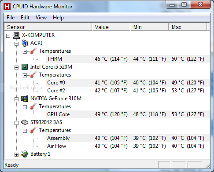This screenshot has height=172, width=214.
Task: Click the Battery 1 plug icon
Action: click(x=25, y=154)
